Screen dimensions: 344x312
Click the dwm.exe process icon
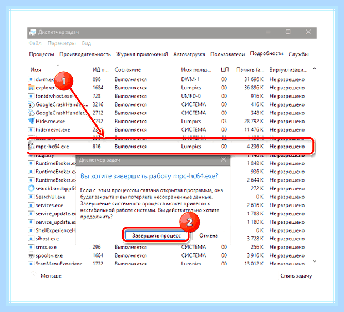pos(32,79)
